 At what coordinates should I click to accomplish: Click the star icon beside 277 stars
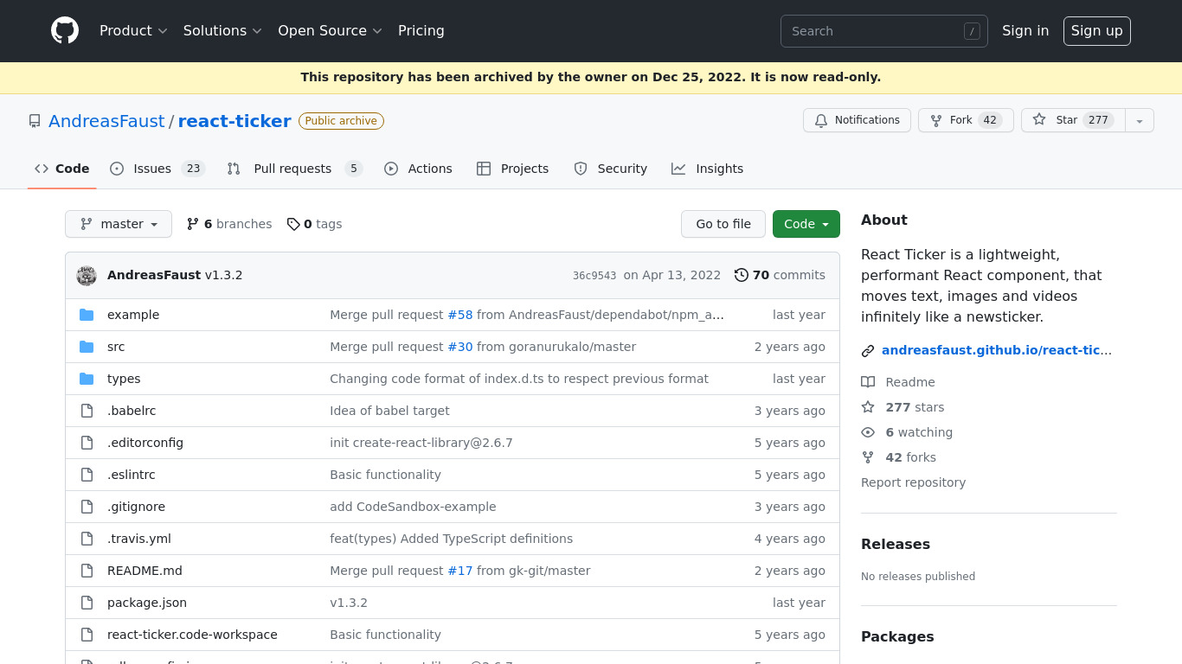[x=868, y=407]
